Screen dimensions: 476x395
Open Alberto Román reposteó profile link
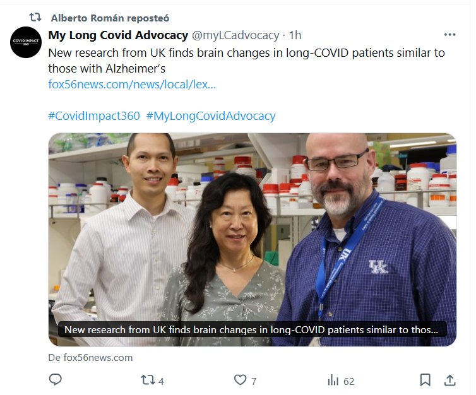coord(110,18)
